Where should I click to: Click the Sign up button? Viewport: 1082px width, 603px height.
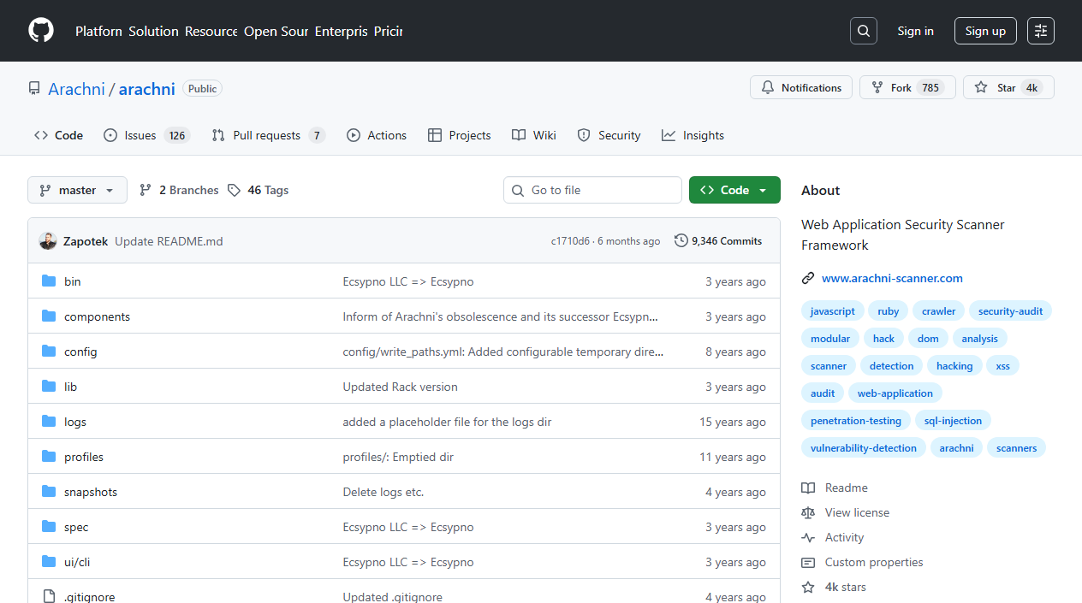point(985,31)
